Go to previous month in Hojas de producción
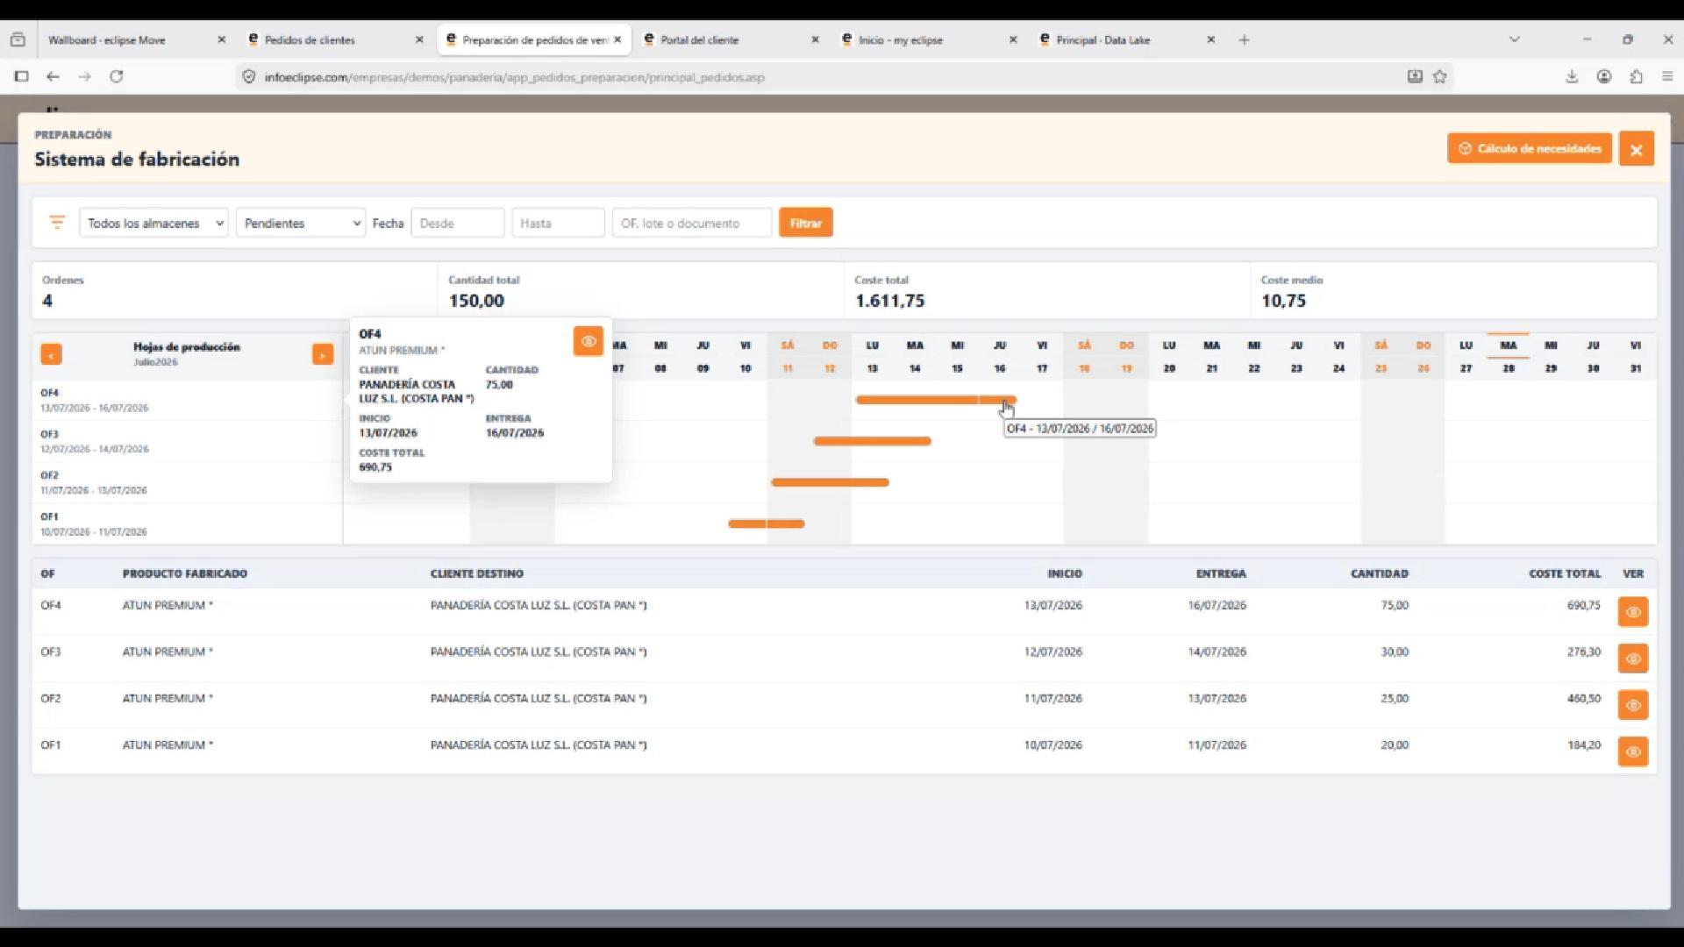This screenshot has height=947, width=1684. 52,354
